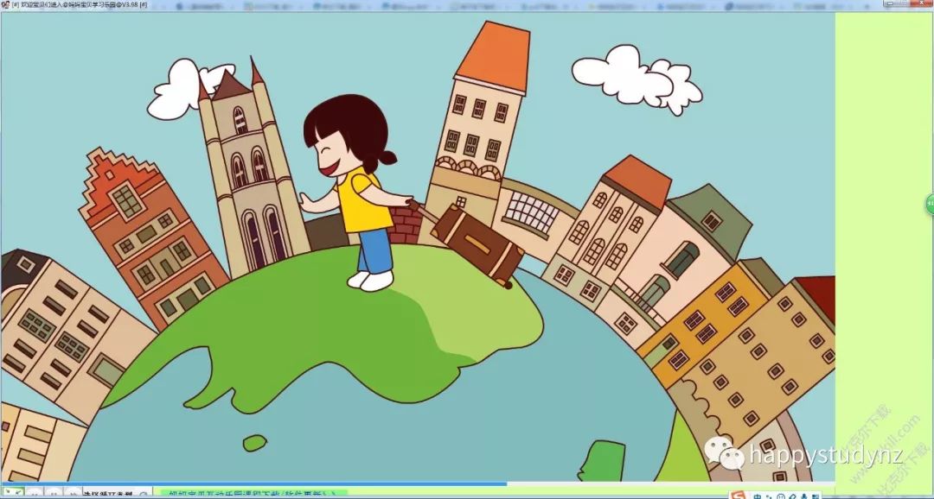Toggle Chinese/English mode on the Sogou IME bar
Viewport: 934px width, 499px height.
[x=757, y=496]
